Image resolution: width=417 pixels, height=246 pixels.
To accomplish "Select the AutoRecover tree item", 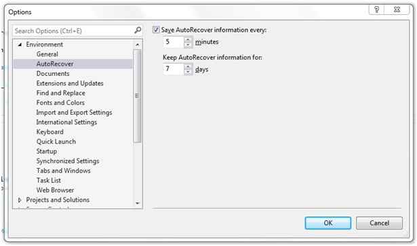I will pos(55,64).
